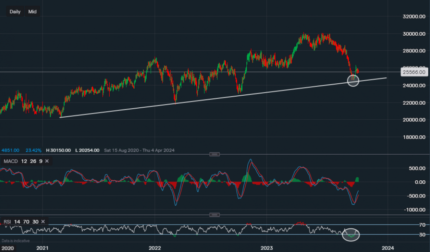Click the 2022 marker on the time axis

(x=154, y=248)
